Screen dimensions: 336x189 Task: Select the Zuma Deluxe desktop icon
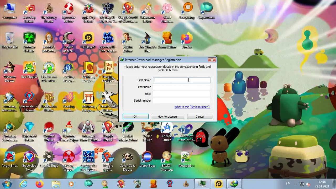[x=167, y=41]
